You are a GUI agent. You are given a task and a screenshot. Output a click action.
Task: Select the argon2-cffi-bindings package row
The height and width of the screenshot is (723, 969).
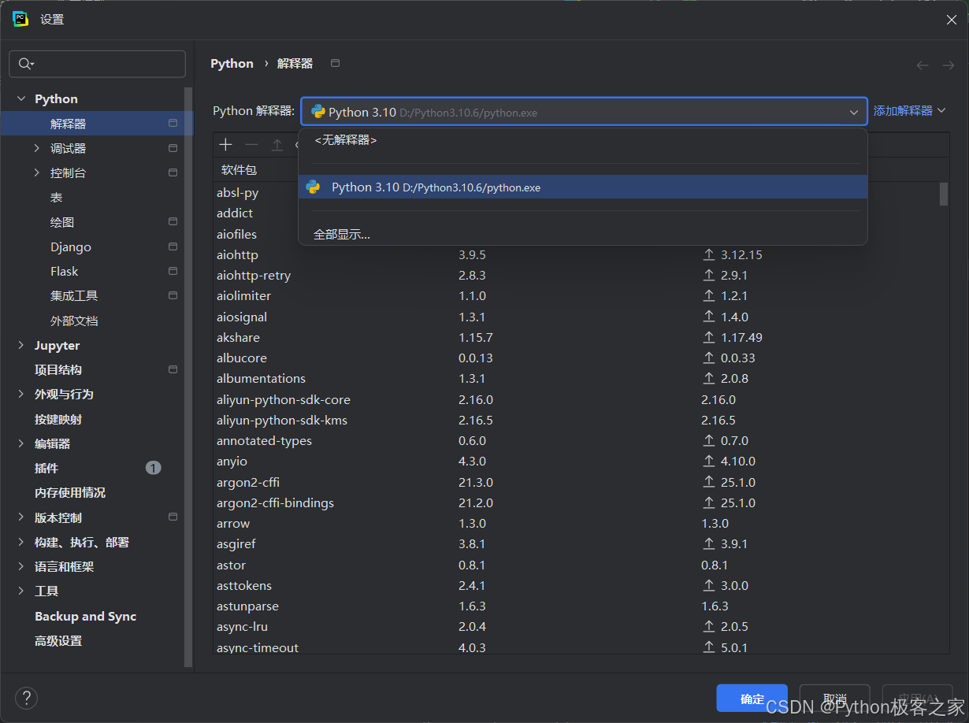577,502
